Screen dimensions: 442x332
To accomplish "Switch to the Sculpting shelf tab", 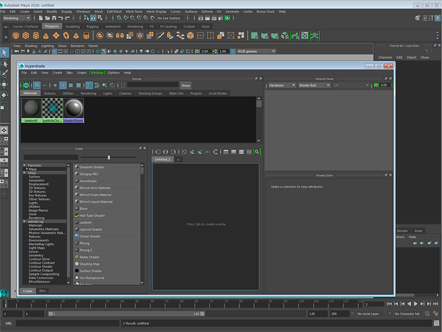I will coord(73,26).
